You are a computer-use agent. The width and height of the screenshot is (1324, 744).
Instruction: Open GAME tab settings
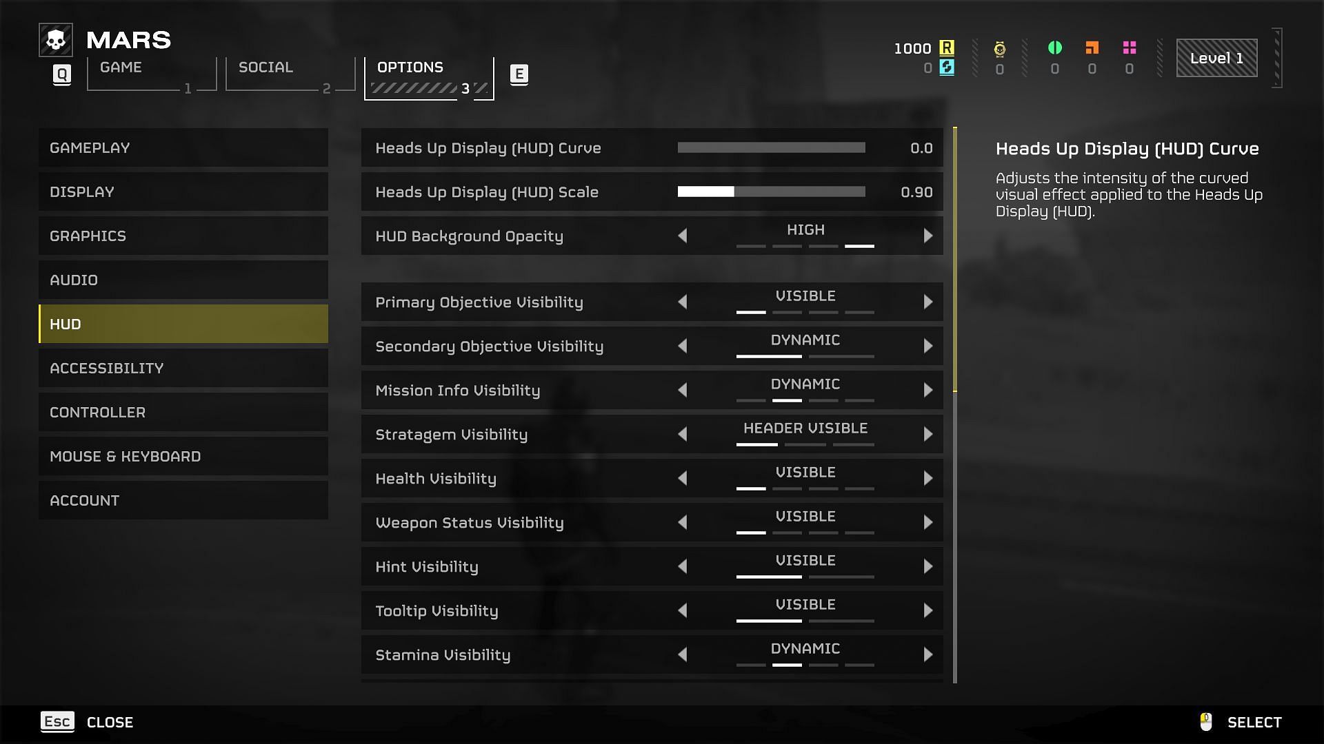(x=140, y=72)
